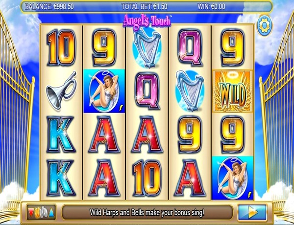Click the purple Q atop the fourth reel
The width and height of the screenshot is (294, 225).
190,47
